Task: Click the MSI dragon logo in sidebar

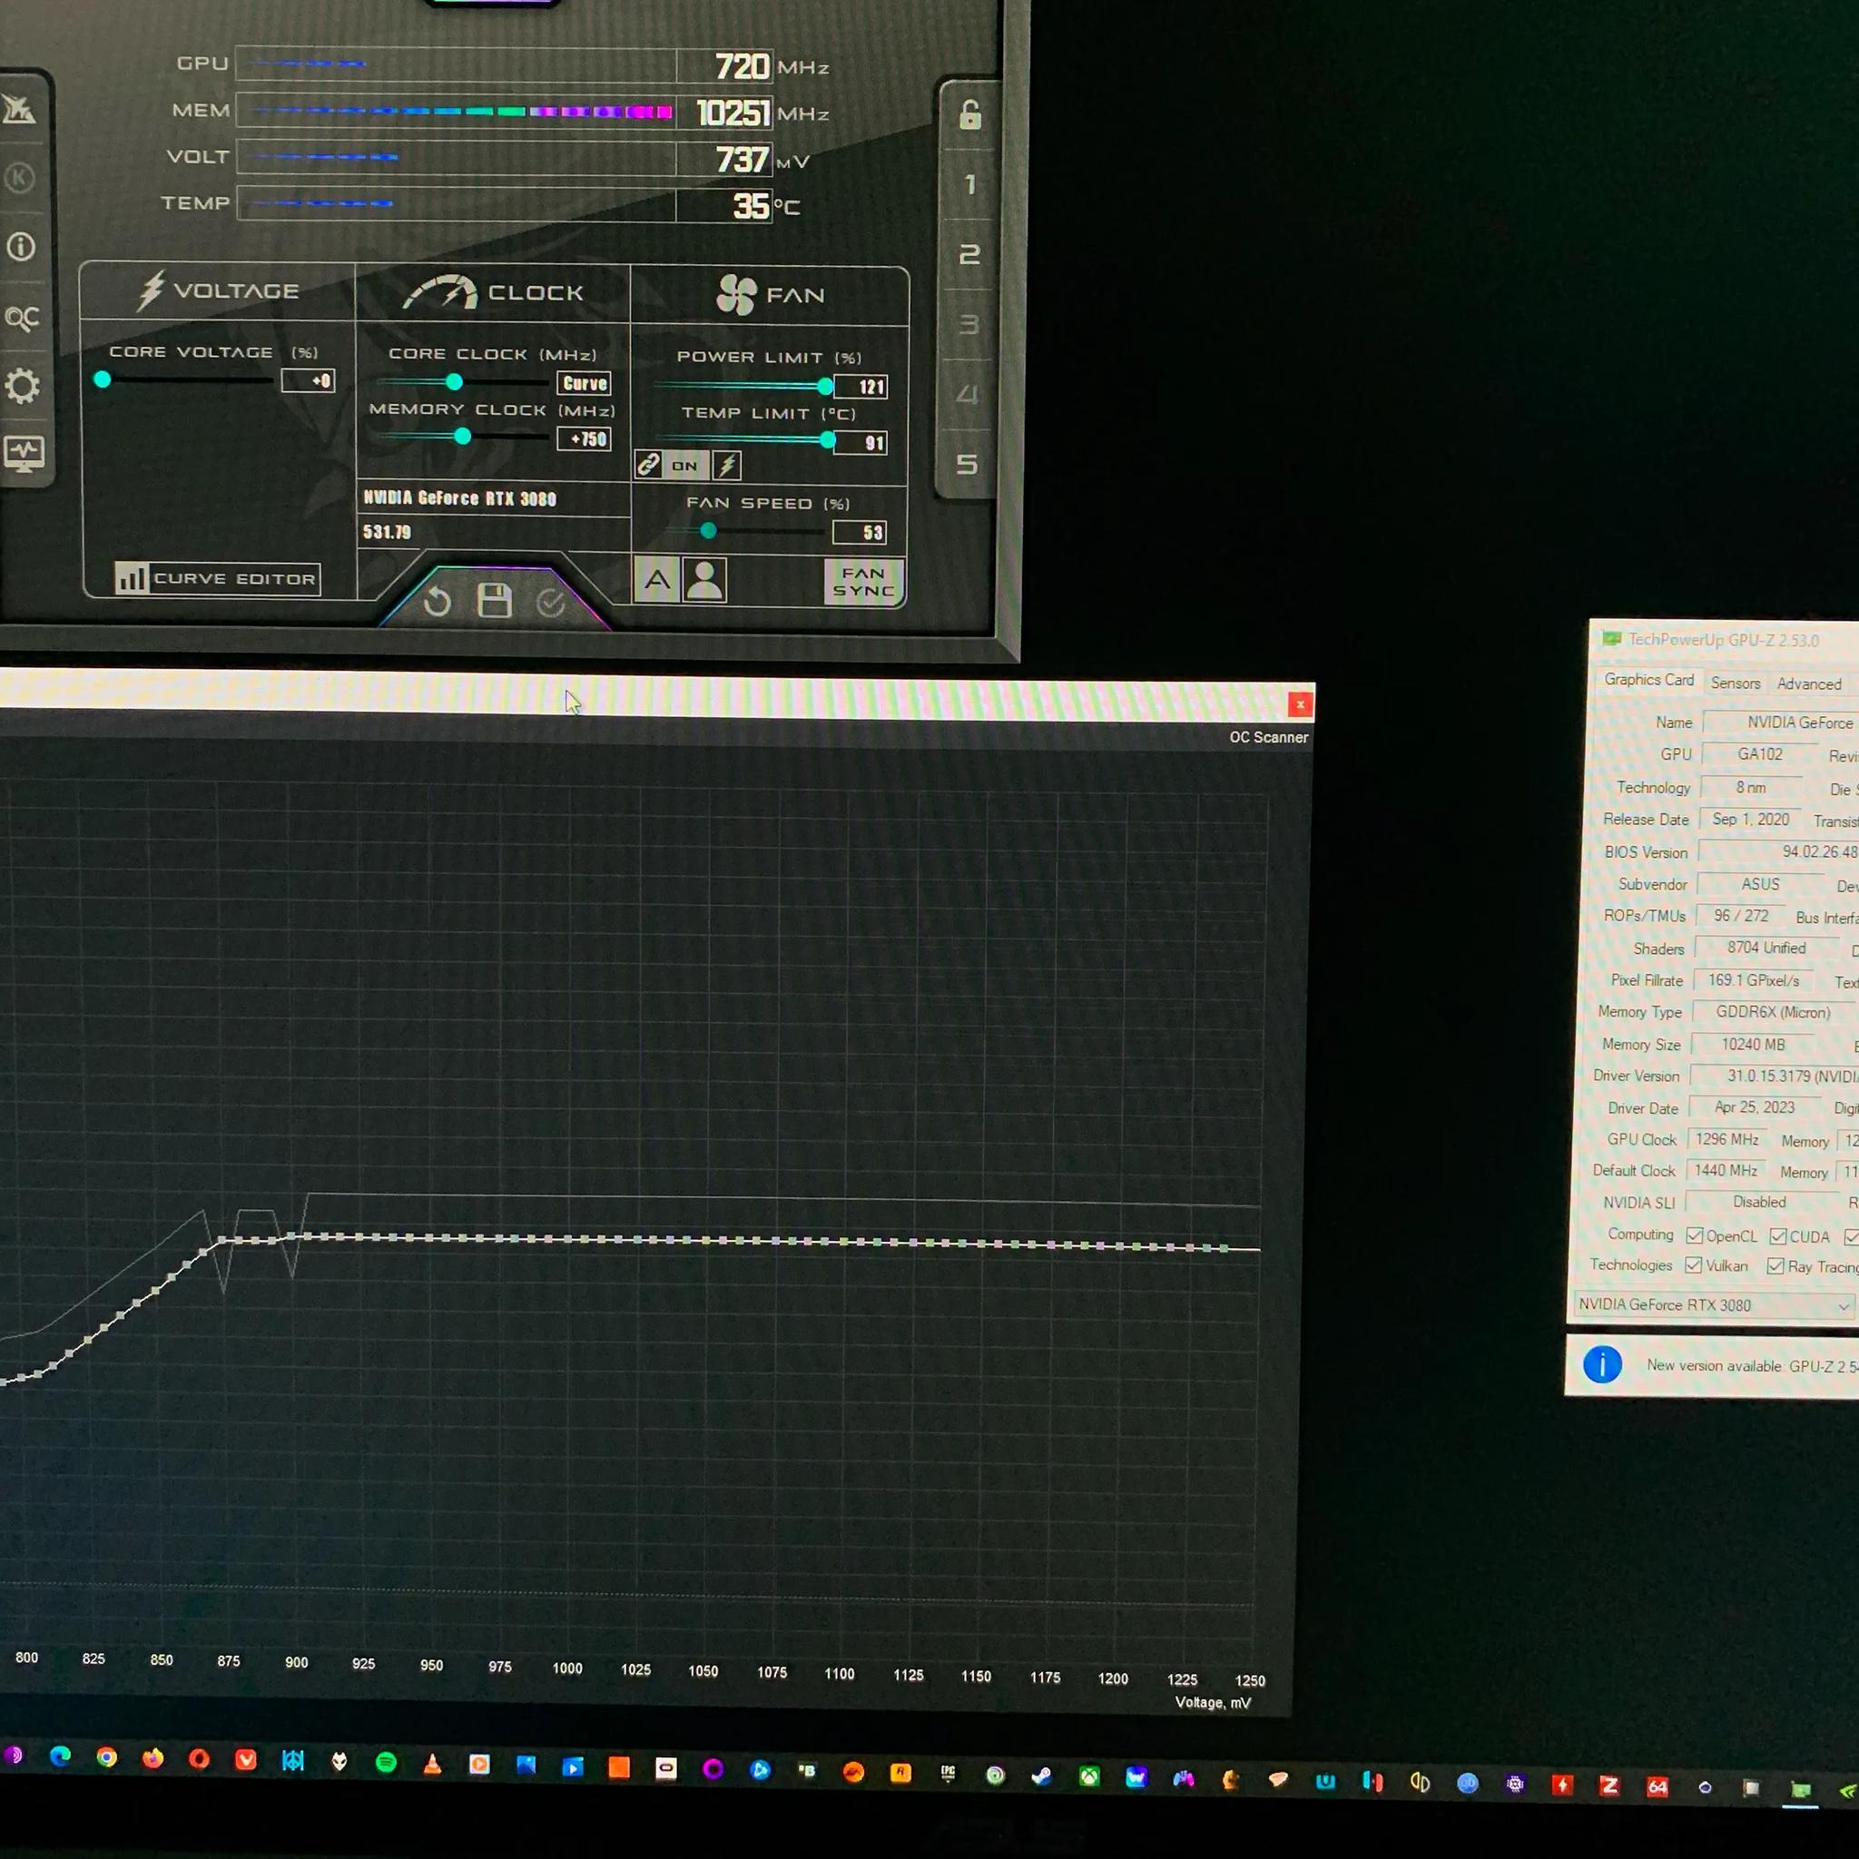Action: 17,110
